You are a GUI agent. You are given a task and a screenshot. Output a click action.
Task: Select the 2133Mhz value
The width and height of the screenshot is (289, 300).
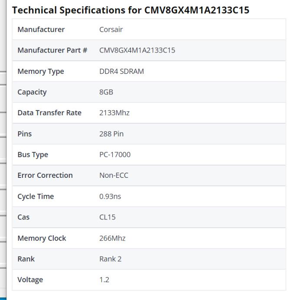[115, 113]
